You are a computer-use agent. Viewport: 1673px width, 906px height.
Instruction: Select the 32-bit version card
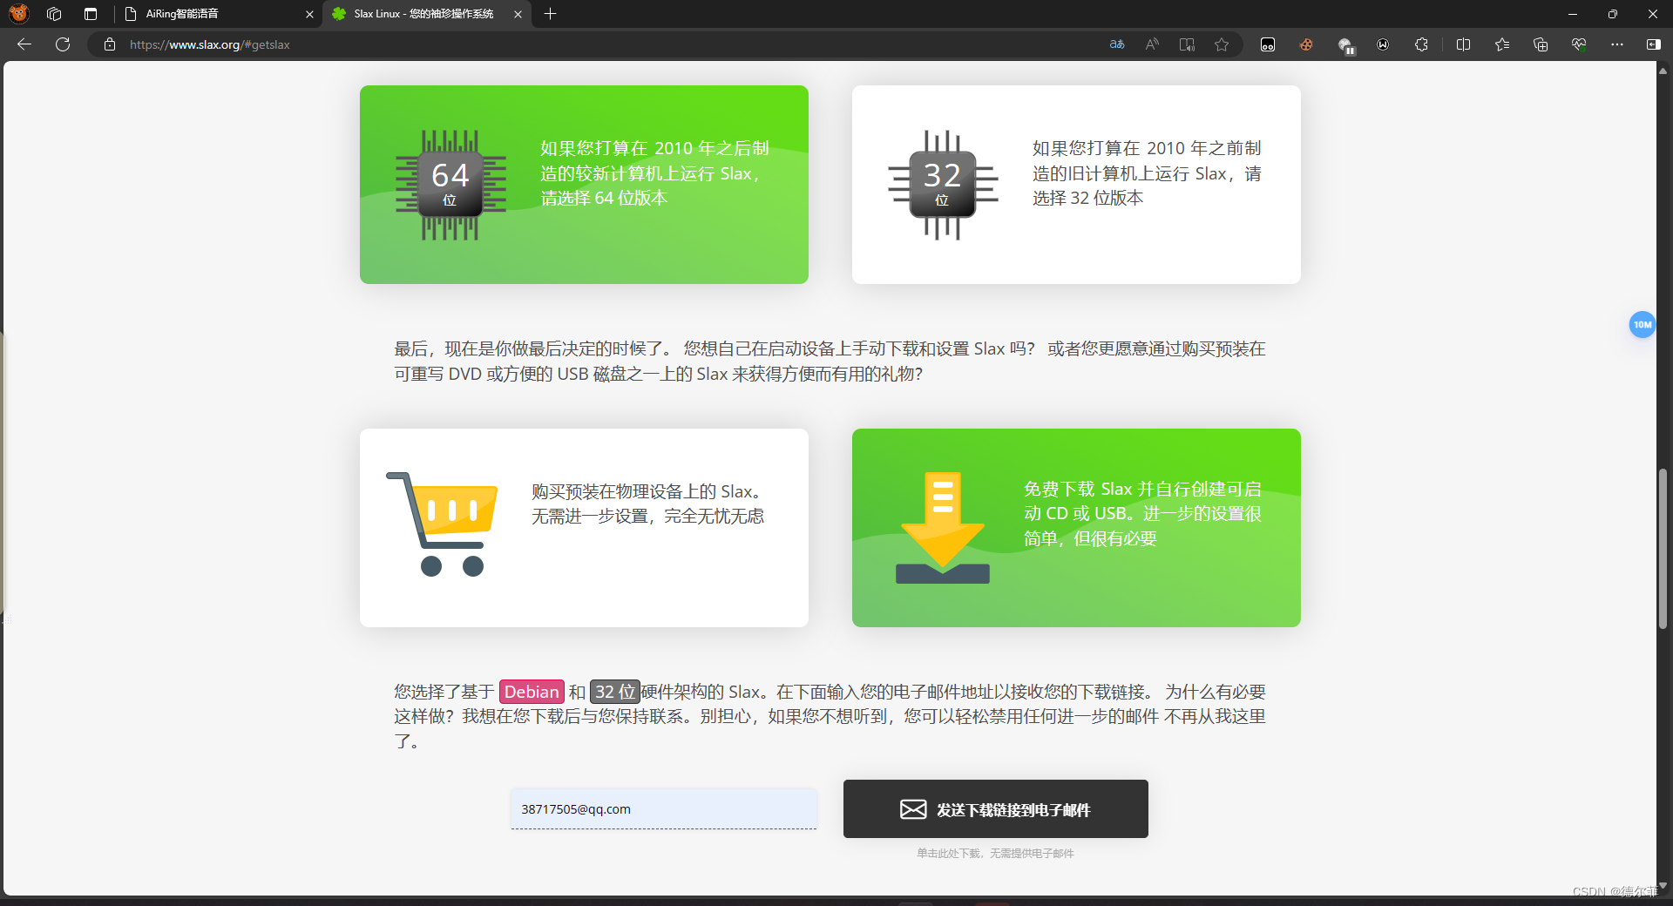[x=1076, y=185]
